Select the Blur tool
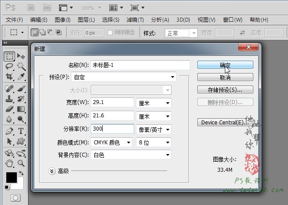This screenshot has width=288, height=205. 9,119
